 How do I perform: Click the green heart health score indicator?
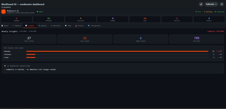pyautogui.click(x=40, y=12)
